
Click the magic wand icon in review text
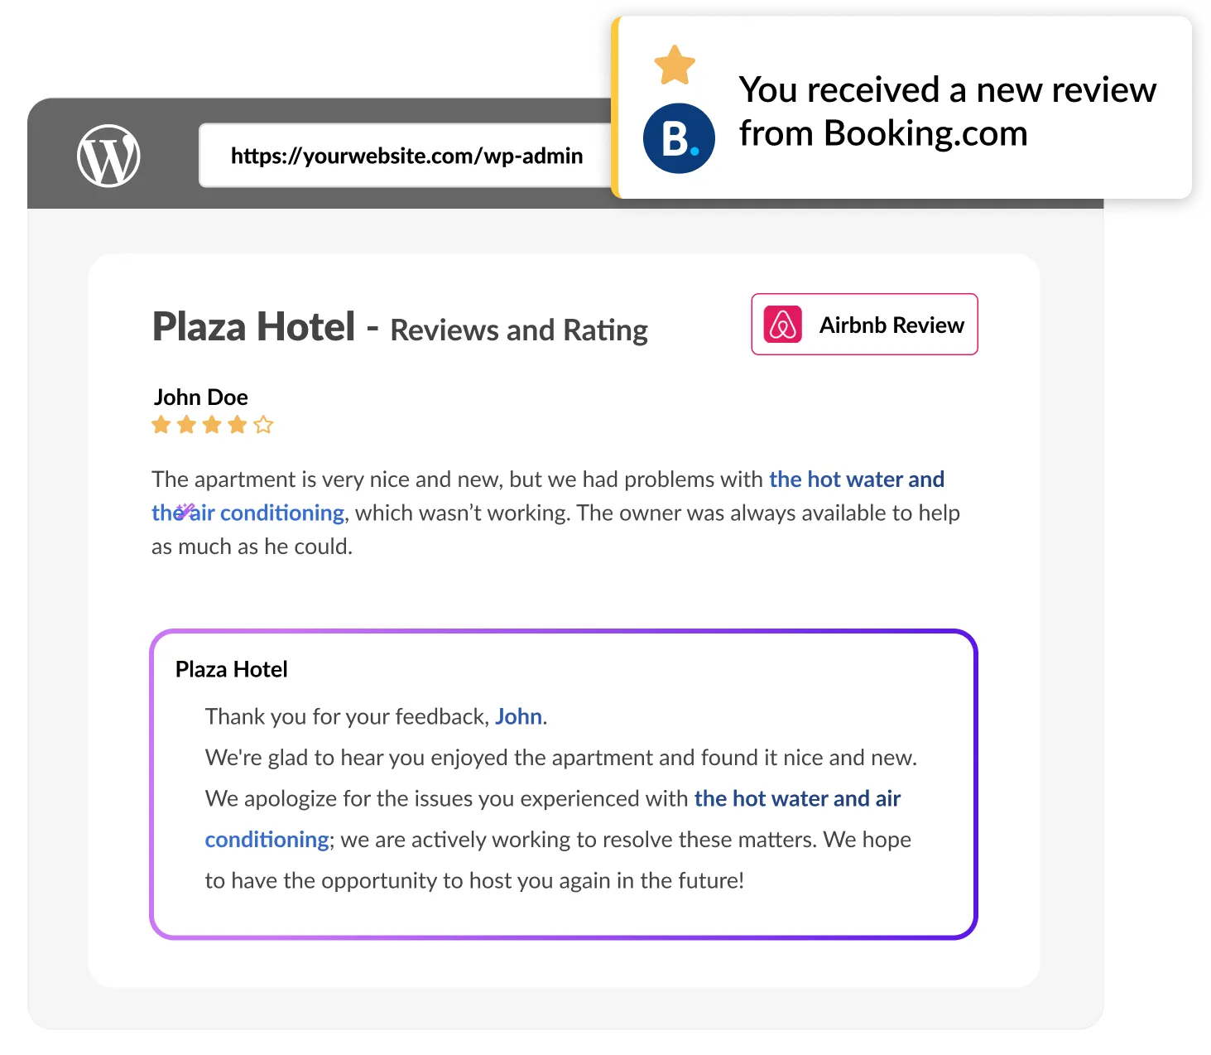185,511
